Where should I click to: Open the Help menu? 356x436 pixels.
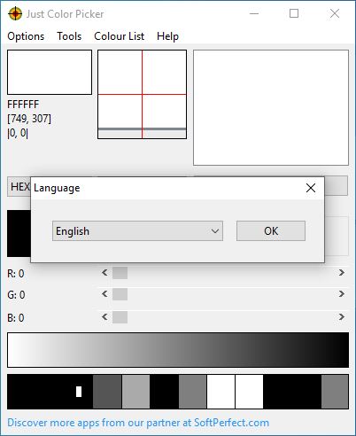pos(167,36)
